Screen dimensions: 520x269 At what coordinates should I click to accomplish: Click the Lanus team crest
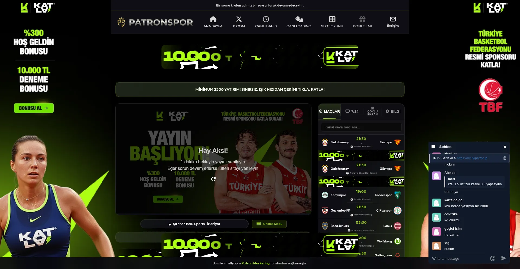click(397, 226)
